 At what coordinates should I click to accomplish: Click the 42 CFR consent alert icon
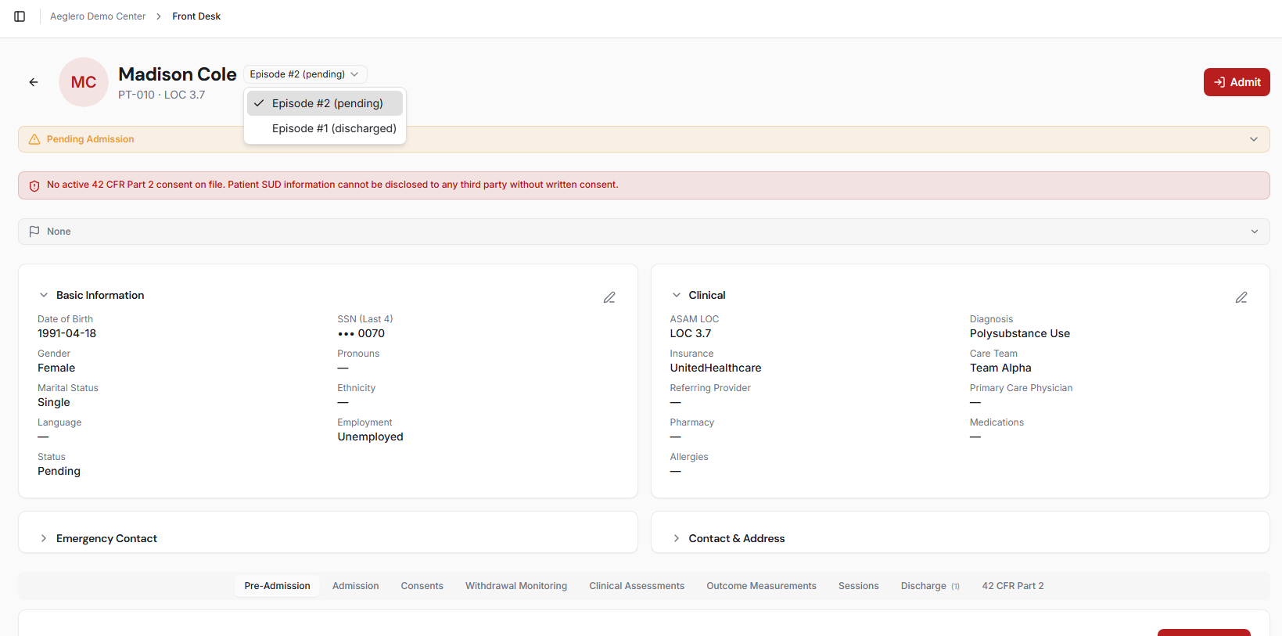tap(34, 185)
